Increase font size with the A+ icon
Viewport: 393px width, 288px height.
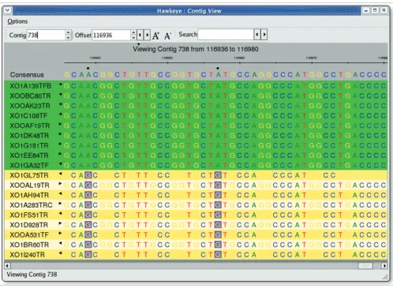155,36
